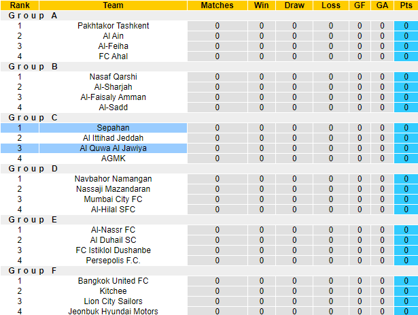Select Al-Hilal SFC team name
The height and width of the screenshot is (315, 418).
point(113,210)
